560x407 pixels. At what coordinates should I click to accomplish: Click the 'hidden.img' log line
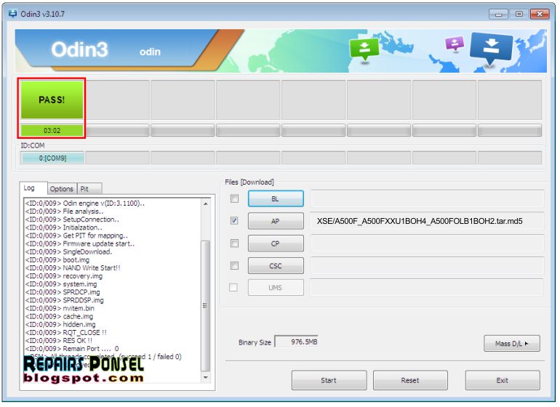(x=60, y=325)
